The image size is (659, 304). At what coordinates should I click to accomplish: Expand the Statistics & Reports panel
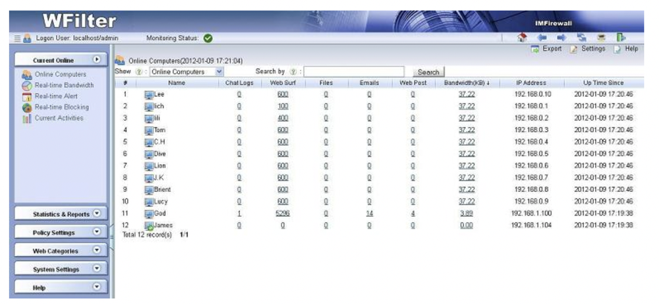[97, 214]
